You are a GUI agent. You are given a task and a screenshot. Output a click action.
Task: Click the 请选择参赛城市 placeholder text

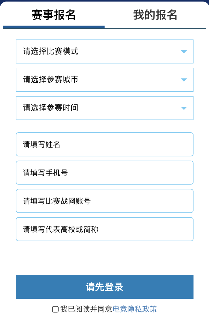(50, 80)
